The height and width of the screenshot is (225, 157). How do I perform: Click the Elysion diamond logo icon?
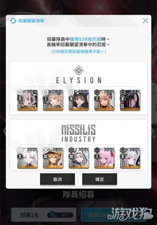[78, 70]
